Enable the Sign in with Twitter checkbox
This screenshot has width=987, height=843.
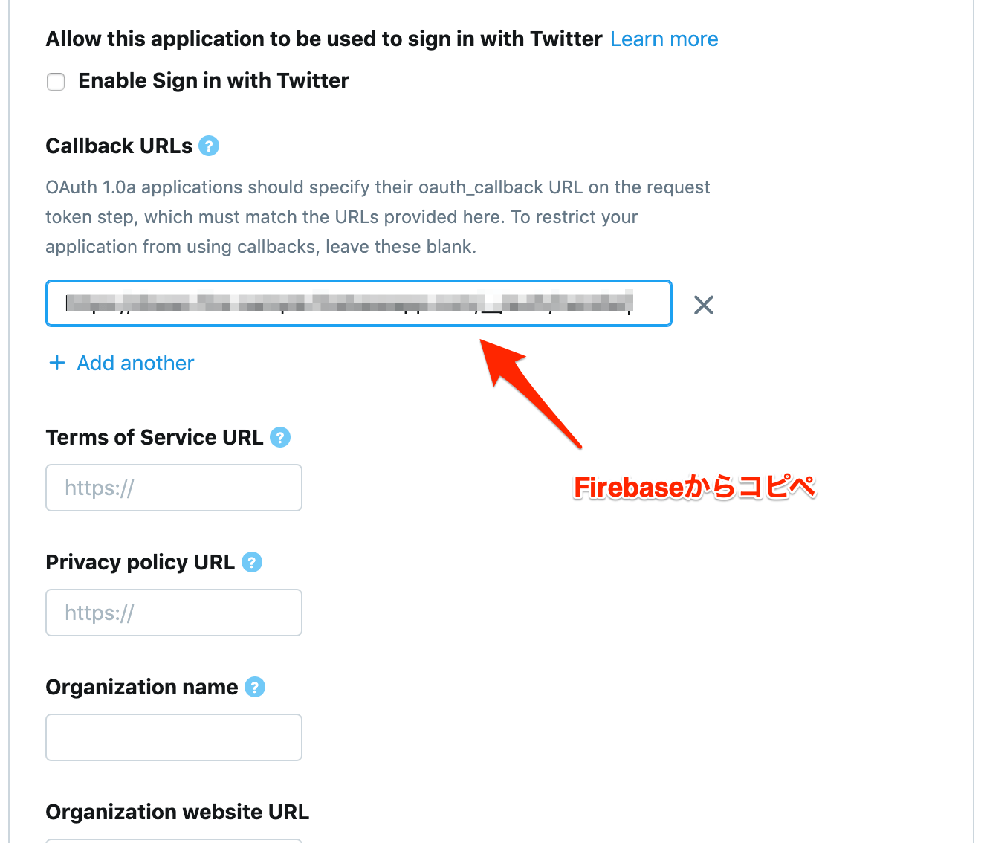(56, 81)
